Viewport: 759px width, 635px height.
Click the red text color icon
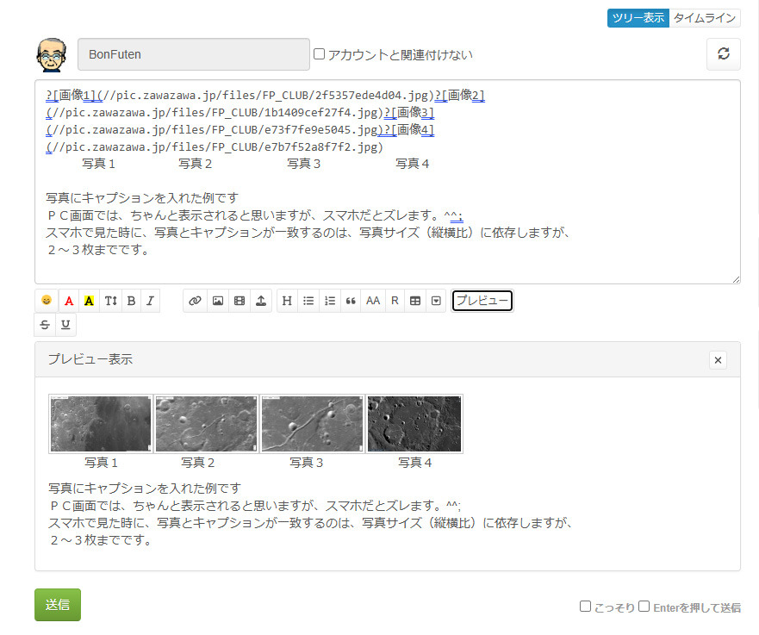[68, 301]
